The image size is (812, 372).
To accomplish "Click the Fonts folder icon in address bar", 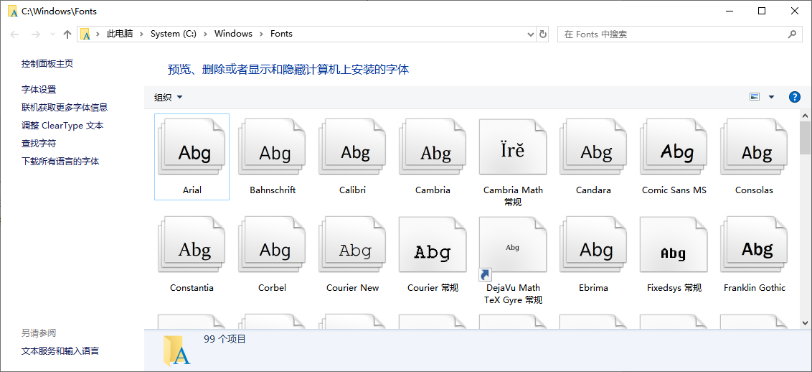I will [x=86, y=34].
